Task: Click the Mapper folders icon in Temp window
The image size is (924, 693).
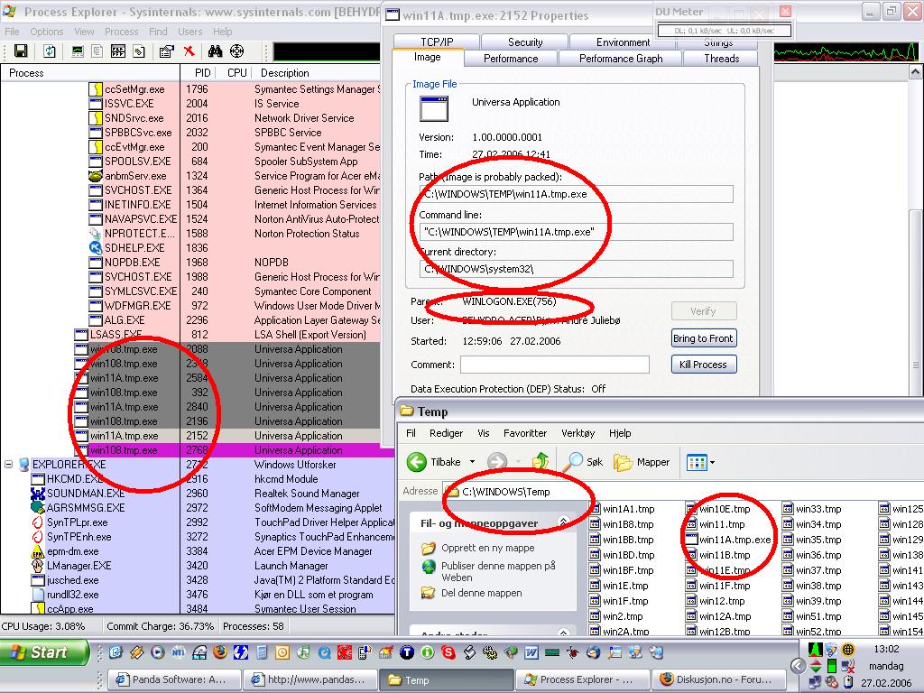Action: pyautogui.click(x=623, y=462)
